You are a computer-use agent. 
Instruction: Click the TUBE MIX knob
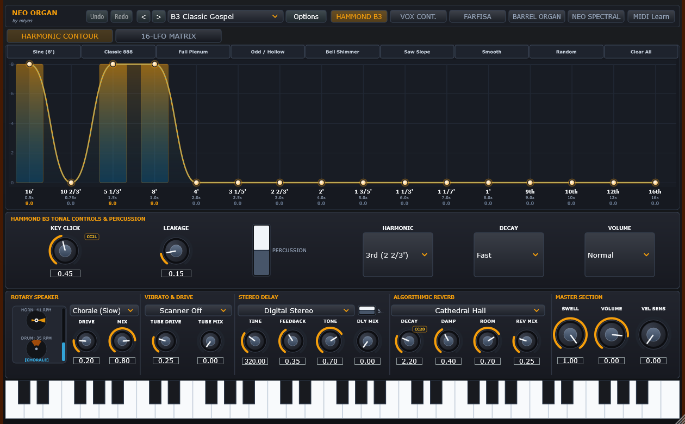tap(210, 341)
